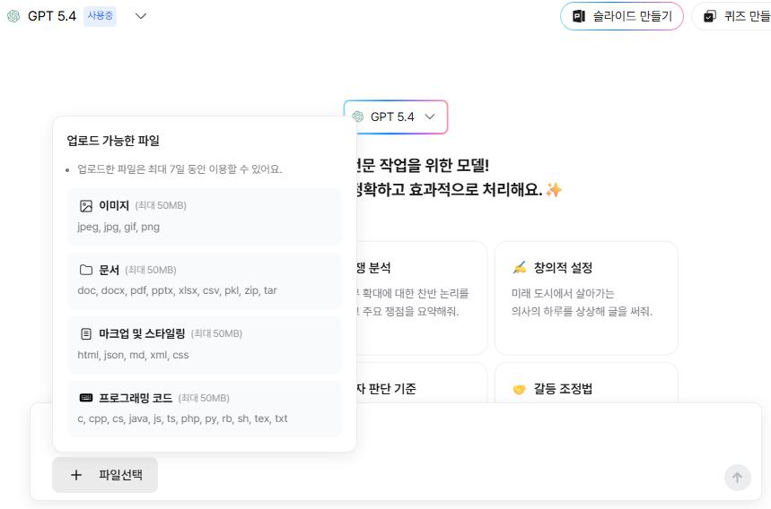Expand the header model chevron dropdown
This screenshot has width=771, height=509.
click(141, 16)
